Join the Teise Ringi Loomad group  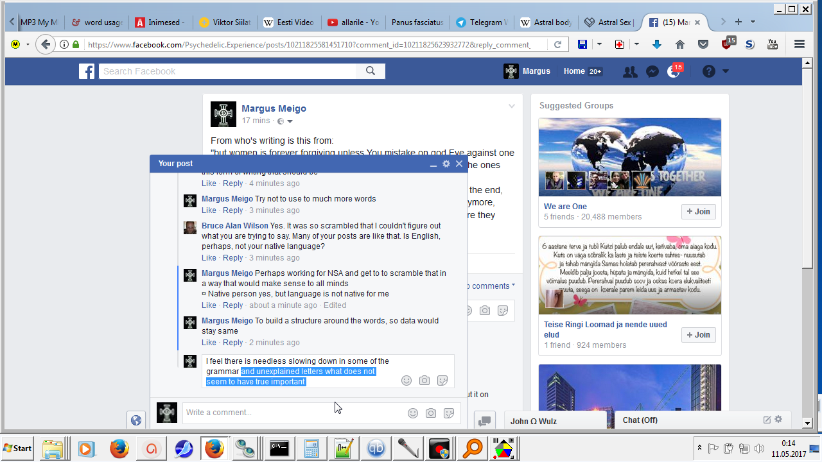pyautogui.click(x=698, y=335)
